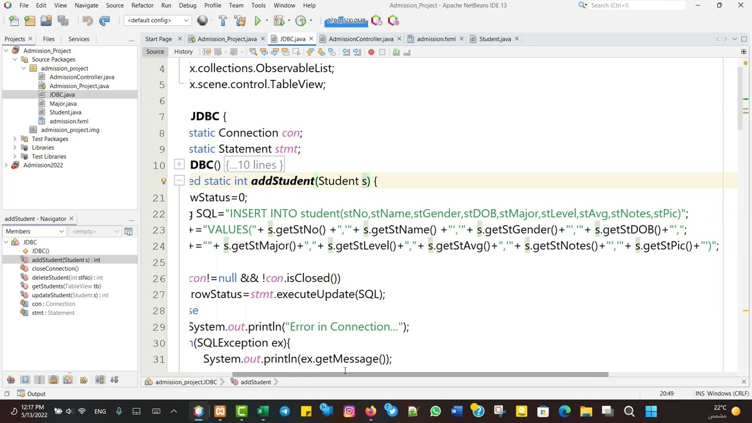Toggle Show Non-Public Members in Navigator
The image size is (752, 423).
click(x=53, y=380)
